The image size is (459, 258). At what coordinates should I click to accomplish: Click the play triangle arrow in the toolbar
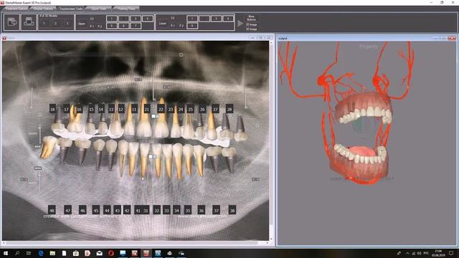(x=240, y=23)
